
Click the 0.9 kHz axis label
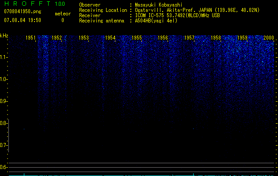pos(3,101)
